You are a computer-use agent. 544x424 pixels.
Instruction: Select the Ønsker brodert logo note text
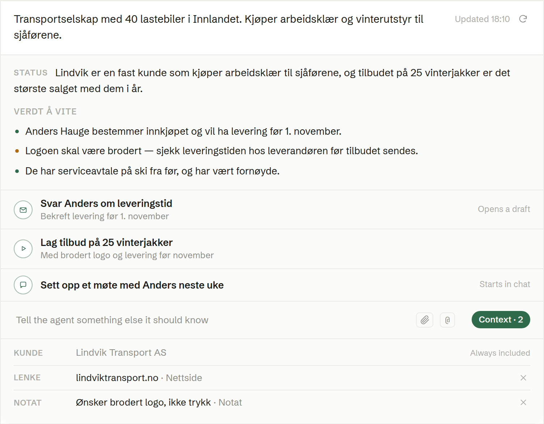click(143, 402)
